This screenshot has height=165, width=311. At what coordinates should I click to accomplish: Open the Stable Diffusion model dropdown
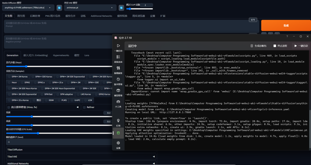[x=28, y=8]
